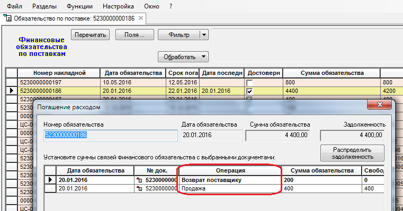
Task: Close the Обязательство по поставке tab
Action: point(140,18)
